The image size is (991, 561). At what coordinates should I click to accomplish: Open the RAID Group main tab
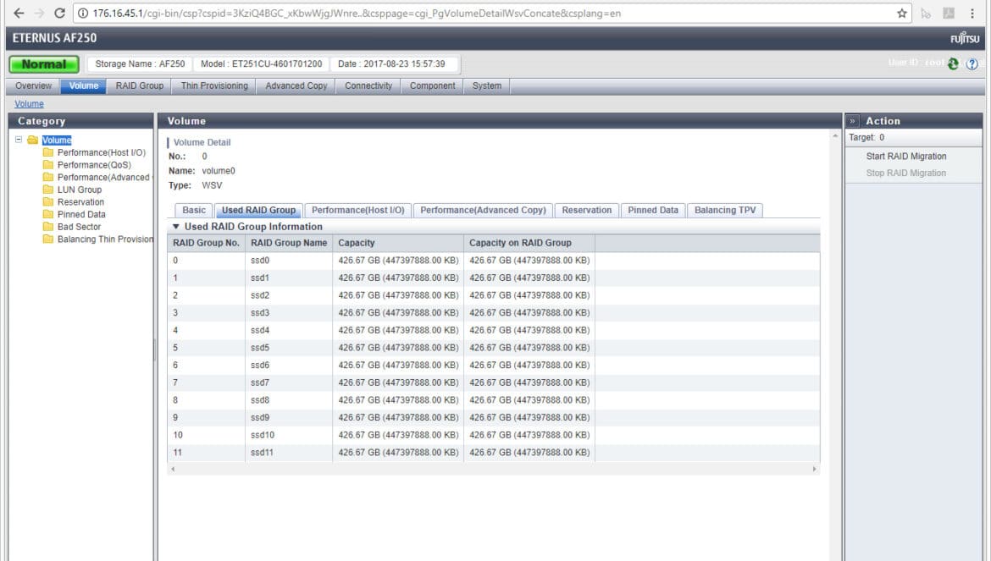tap(139, 85)
